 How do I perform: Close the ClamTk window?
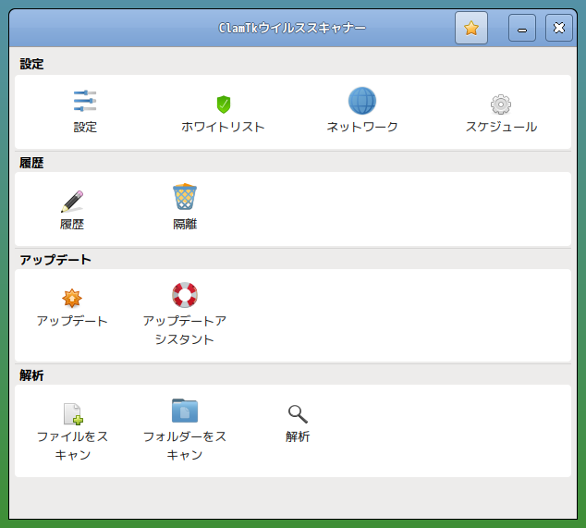[558, 28]
